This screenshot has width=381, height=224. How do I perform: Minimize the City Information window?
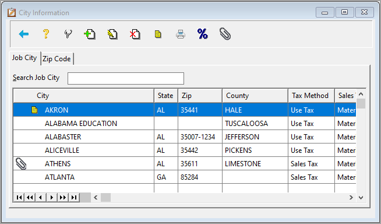point(325,12)
